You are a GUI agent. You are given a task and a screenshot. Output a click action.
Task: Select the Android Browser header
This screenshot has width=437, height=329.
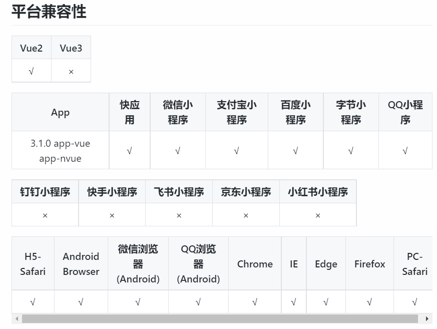81,263
